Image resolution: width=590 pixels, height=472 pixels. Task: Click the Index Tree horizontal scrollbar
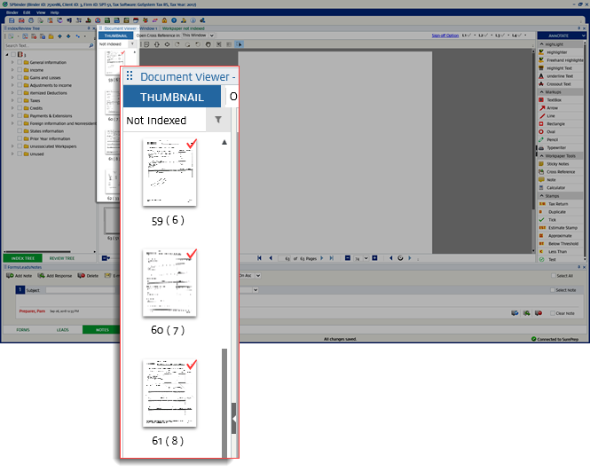click(37, 251)
